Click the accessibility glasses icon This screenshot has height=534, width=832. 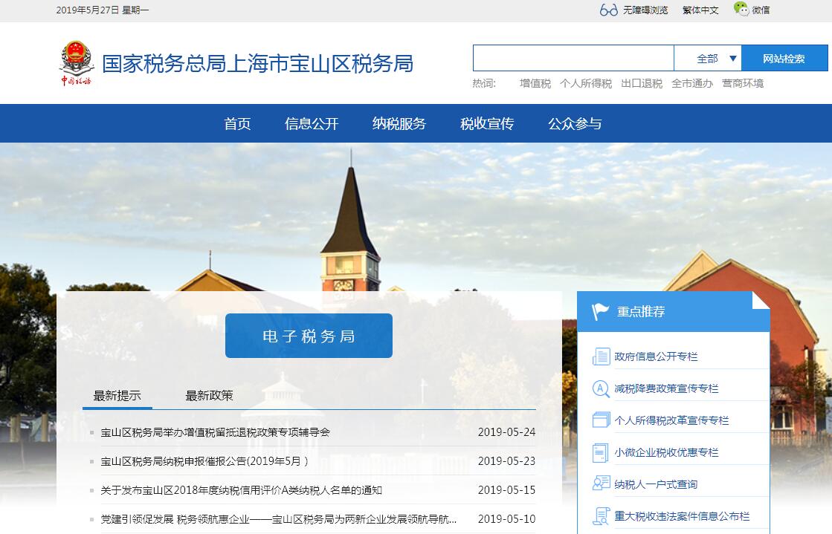(609, 10)
